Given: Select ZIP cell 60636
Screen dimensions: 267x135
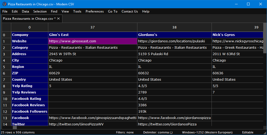Looking at the screenshot, I should click(x=238, y=73).
